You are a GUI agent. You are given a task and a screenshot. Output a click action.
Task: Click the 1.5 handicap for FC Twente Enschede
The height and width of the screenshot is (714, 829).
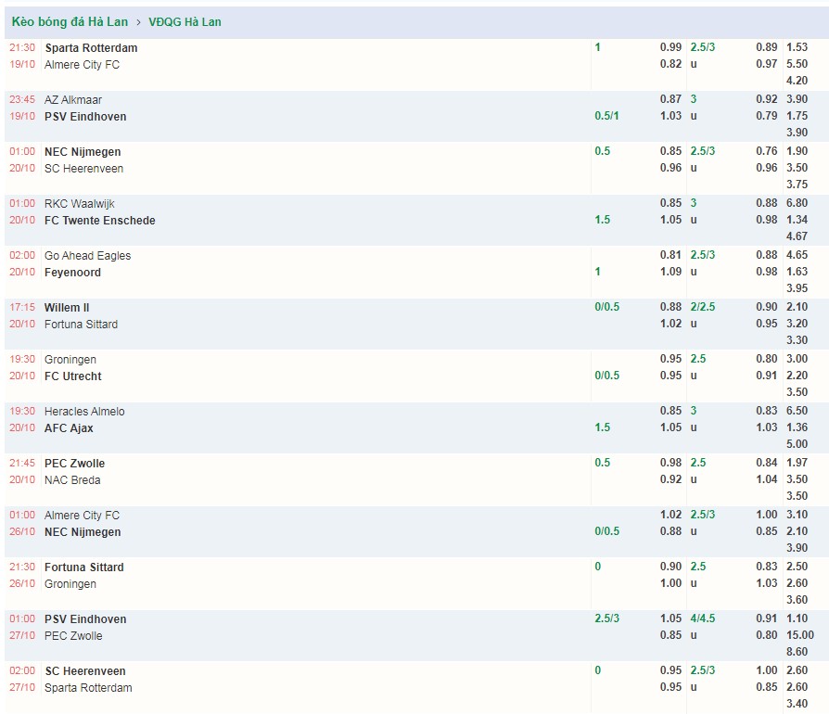click(602, 220)
